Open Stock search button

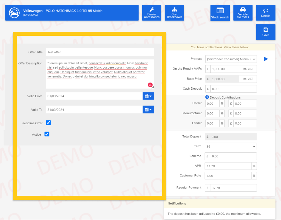pos(220,13)
